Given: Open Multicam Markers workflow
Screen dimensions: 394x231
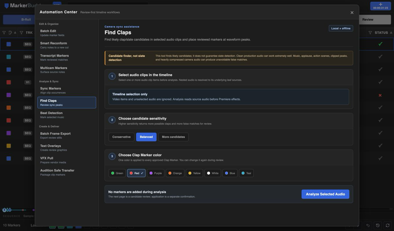Looking at the screenshot, I should click(67, 70).
